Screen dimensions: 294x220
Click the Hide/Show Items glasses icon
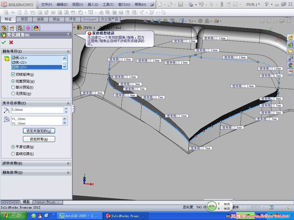(191, 21)
